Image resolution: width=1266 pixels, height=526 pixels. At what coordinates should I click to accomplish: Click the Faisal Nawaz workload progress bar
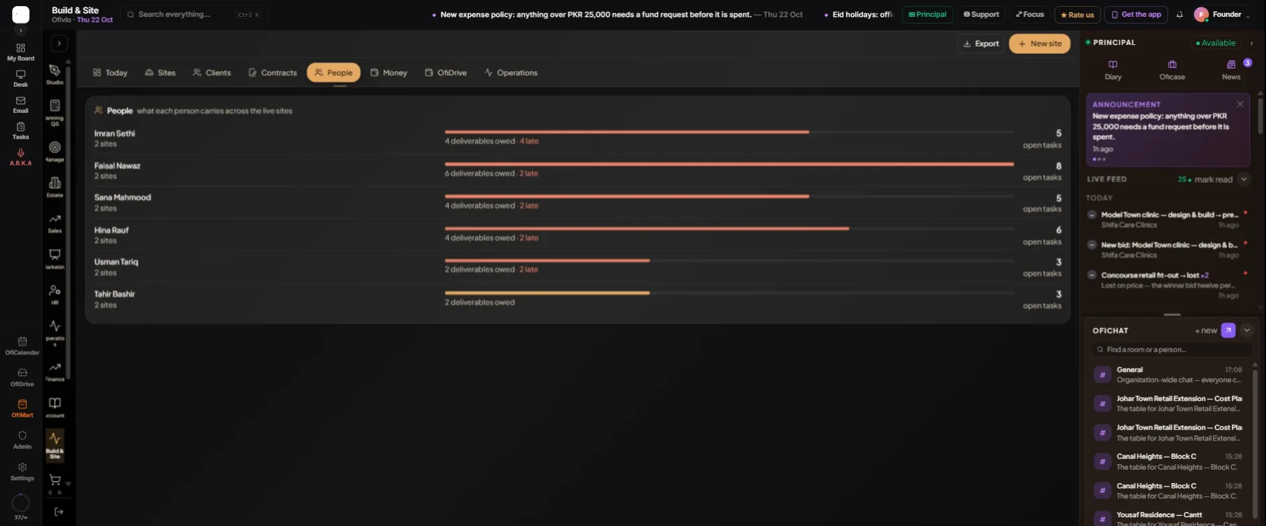click(x=729, y=164)
